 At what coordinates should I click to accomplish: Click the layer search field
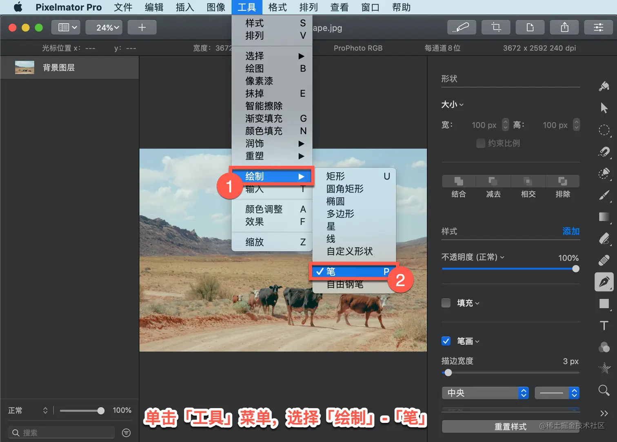61,433
